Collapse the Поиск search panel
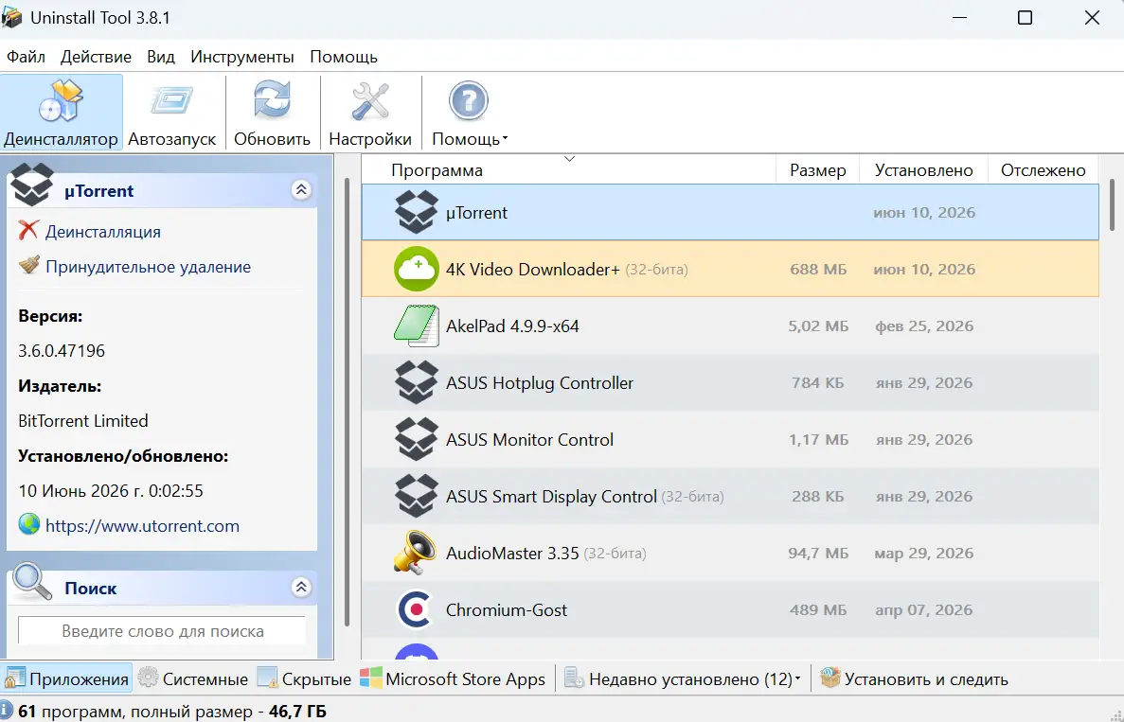This screenshot has height=722, width=1124. click(301, 588)
